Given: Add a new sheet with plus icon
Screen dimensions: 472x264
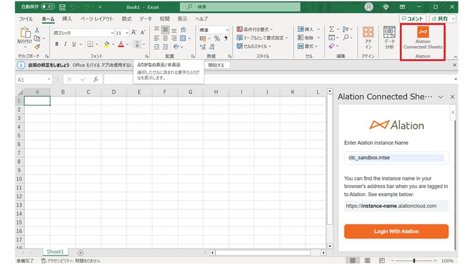Looking at the screenshot, I should (80, 252).
